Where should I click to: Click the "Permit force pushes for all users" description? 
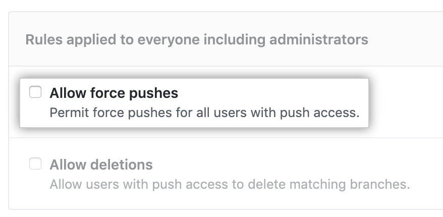pyautogui.click(x=204, y=112)
